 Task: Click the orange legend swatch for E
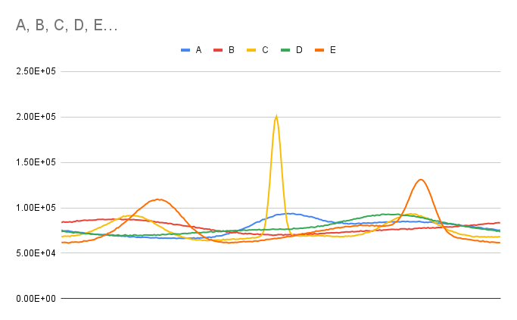tap(319, 50)
